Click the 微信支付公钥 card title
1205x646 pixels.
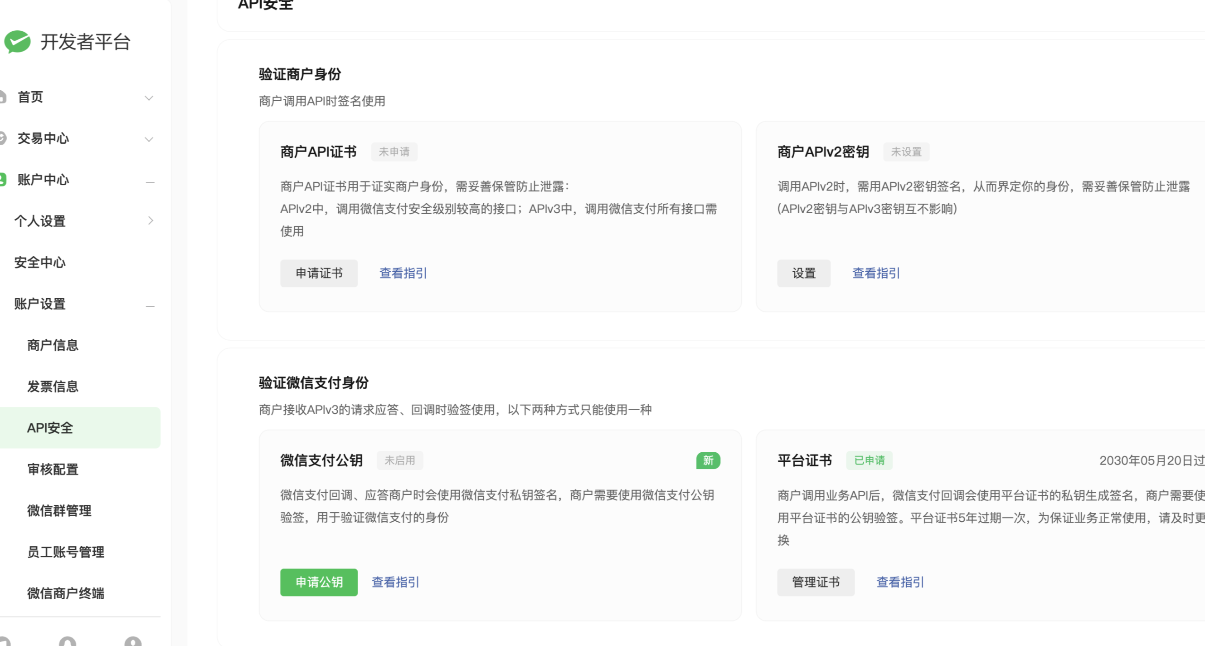point(321,460)
